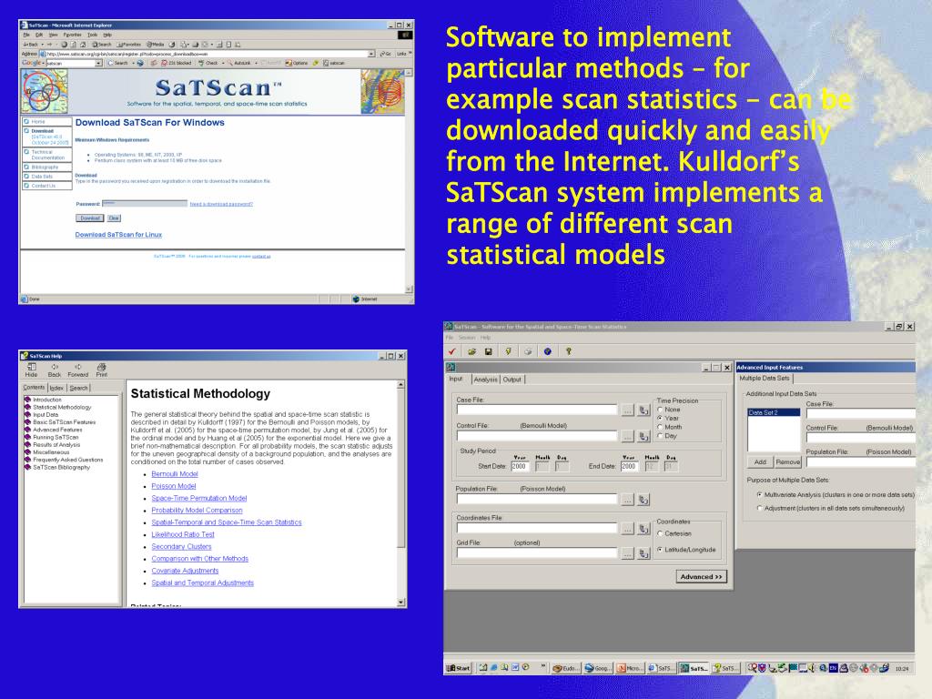Click the Search button in Internet Explorer toolbar
Image resolution: width=932 pixels, height=699 pixels.
102,45
